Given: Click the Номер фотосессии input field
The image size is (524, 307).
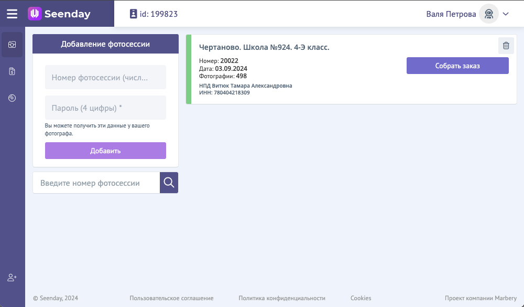Looking at the screenshot, I should point(105,77).
